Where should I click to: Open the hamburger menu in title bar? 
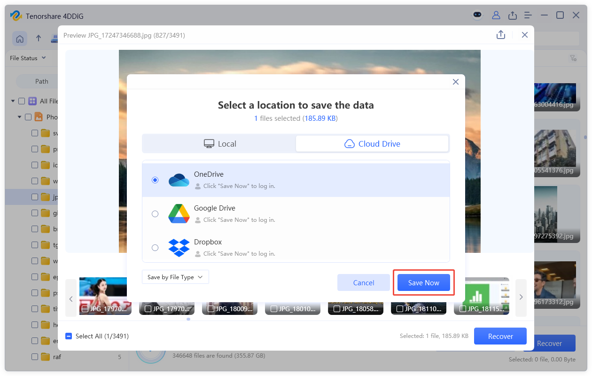pyautogui.click(x=528, y=15)
